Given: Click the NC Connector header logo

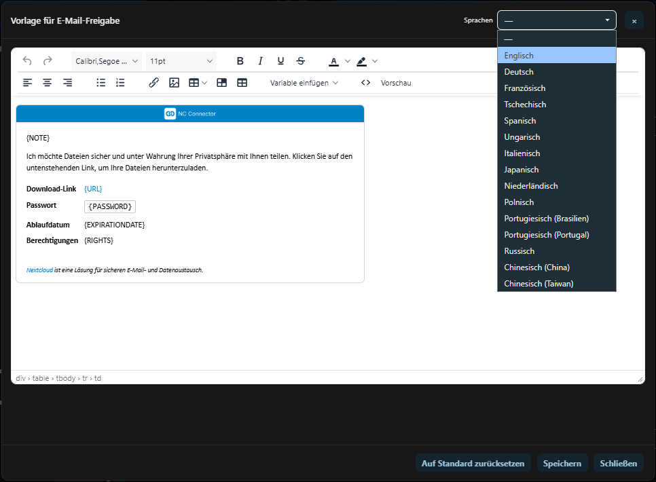Looking at the screenshot, I should [190, 113].
